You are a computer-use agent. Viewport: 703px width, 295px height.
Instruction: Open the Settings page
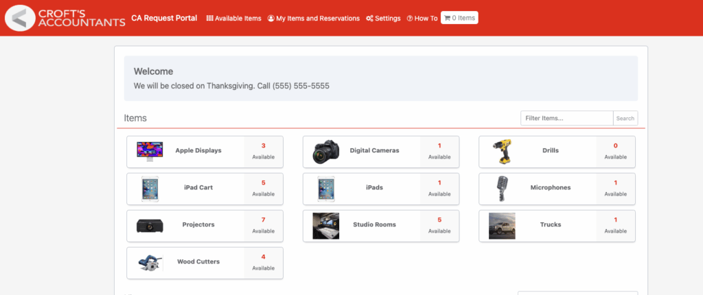point(383,19)
